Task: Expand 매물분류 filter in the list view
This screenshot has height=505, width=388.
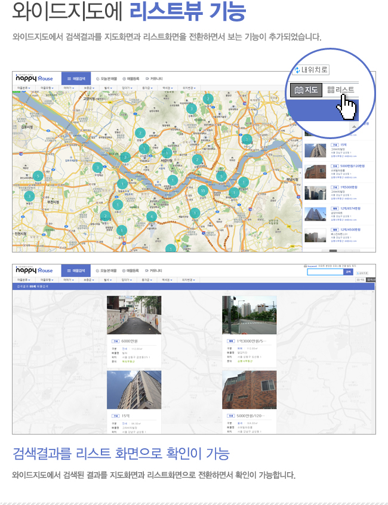Action: tap(24, 280)
